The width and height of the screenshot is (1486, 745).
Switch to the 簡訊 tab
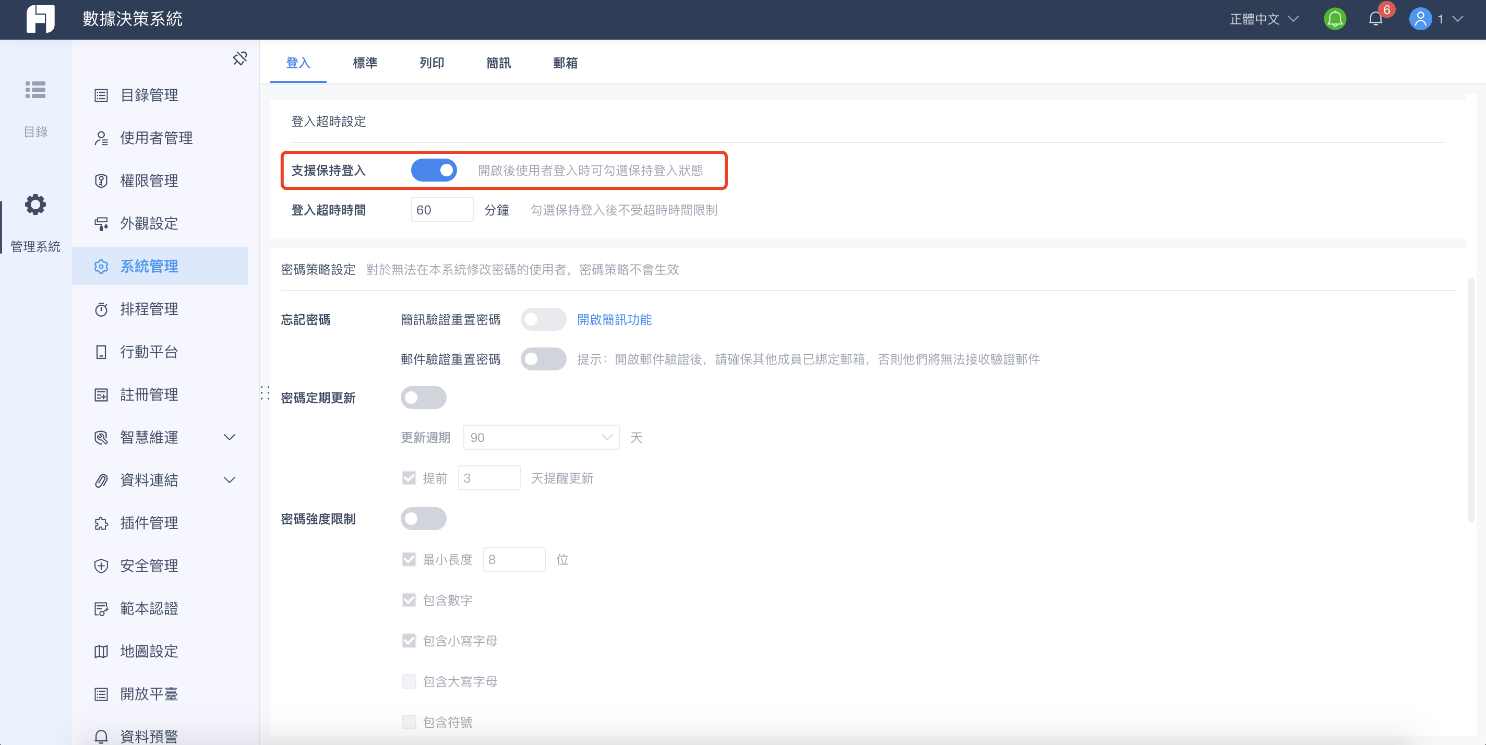tap(498, 63)
